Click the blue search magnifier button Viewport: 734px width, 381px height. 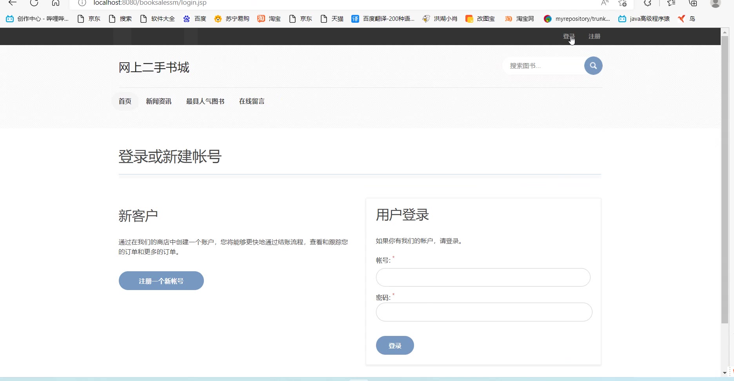[x=593, y=66]
